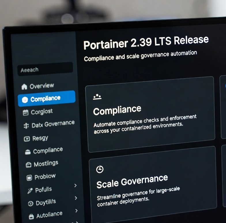
Task: Open the Mostlings sidebar item
Action: click(x=42, y=164)
